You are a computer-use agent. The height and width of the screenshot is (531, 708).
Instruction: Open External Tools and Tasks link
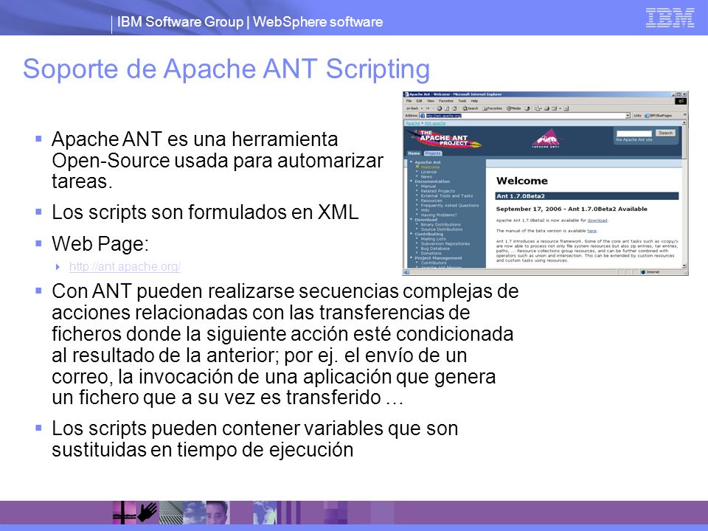pyautogui.click(x=447, y=196)
